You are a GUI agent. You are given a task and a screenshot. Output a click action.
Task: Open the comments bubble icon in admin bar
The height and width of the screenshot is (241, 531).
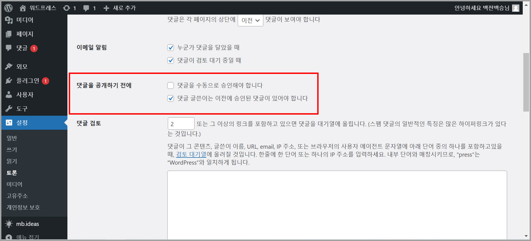86,8
